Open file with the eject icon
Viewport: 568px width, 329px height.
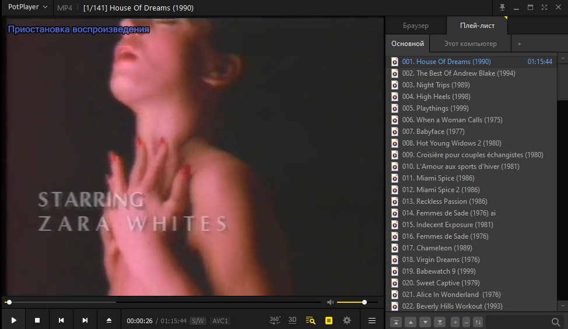(x=108, y=320)
